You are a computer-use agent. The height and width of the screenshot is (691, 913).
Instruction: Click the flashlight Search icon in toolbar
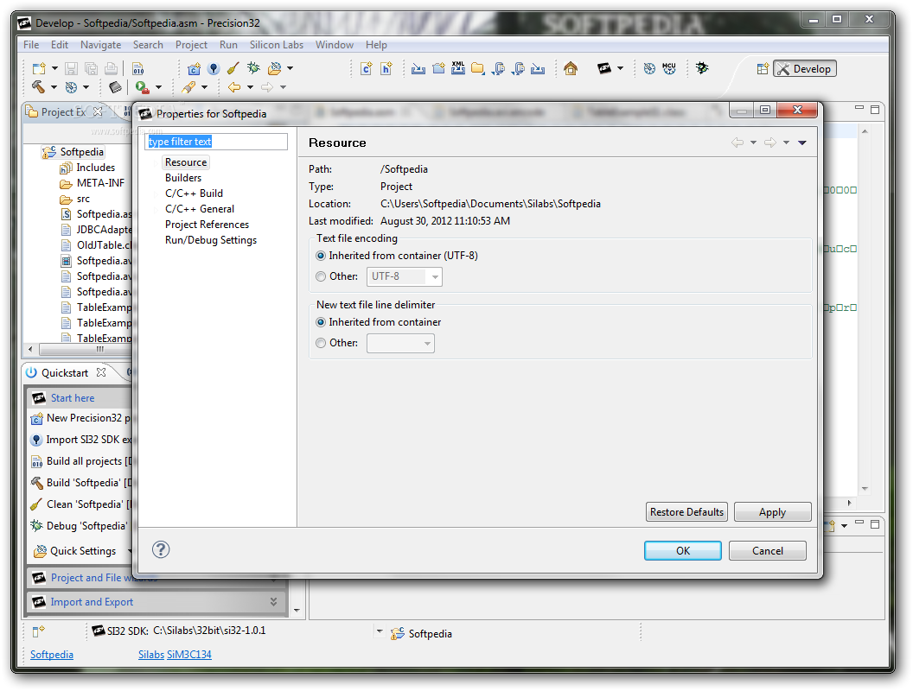(x=188, y=87)
